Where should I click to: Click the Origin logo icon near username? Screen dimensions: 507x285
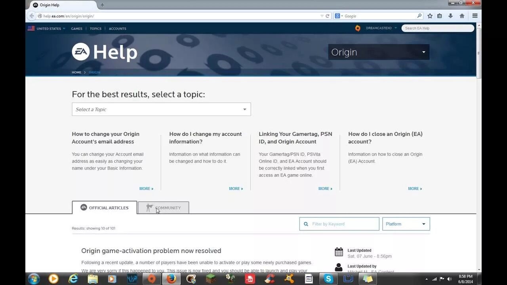tap(358, 28)
